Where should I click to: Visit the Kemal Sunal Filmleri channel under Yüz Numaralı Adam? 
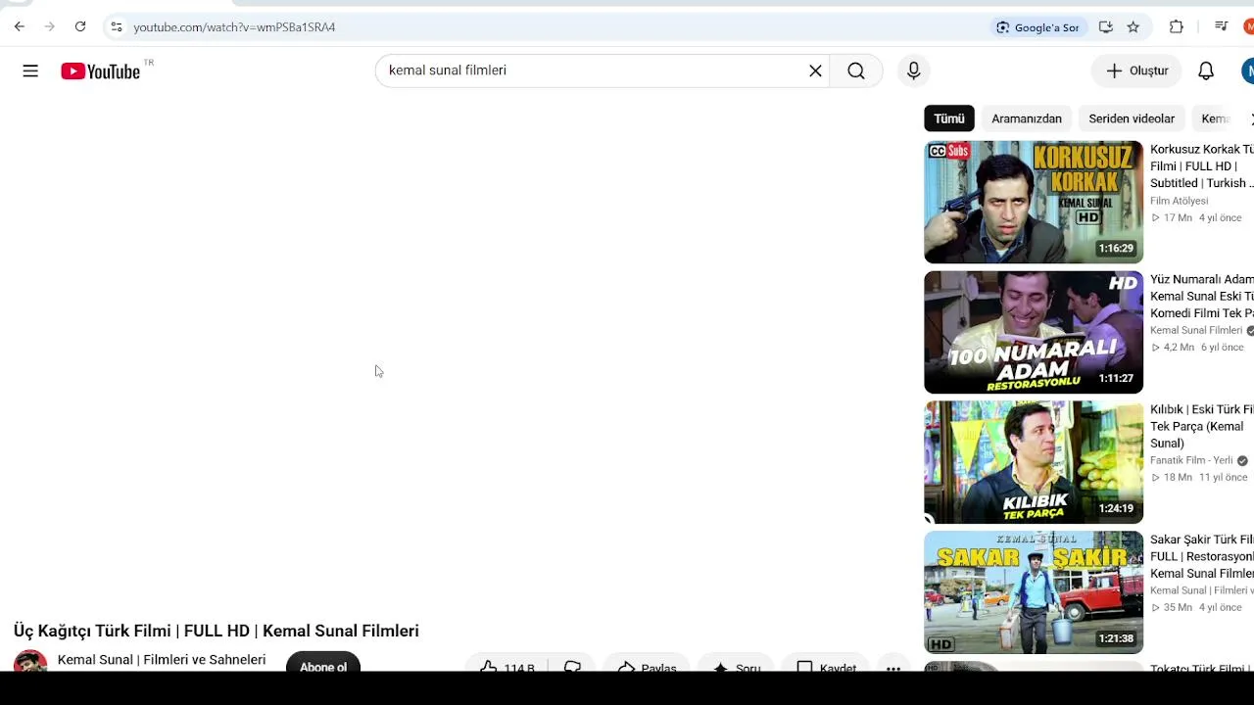tap(1196, 330)
